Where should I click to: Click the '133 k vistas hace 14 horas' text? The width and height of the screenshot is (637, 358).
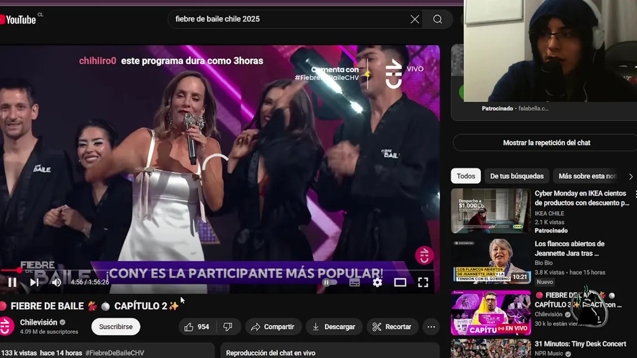42,353
